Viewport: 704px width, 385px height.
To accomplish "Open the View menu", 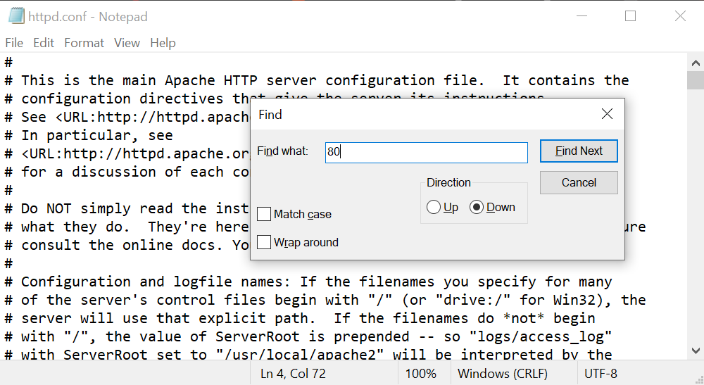I will point(127,43).
